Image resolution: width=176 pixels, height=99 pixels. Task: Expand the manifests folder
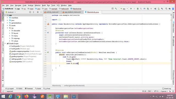pos(7,18)
